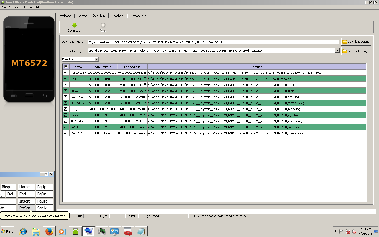Select the On-Screen Keyboard taskbar icon
Screen dimensions: 379x237
coord(88,231)
